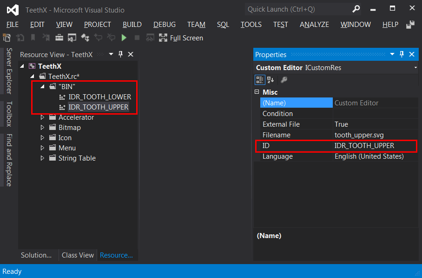Open the TOOLS menu
Image resolution: width=422 pixels, height=278 pixels.
point(251,25)
